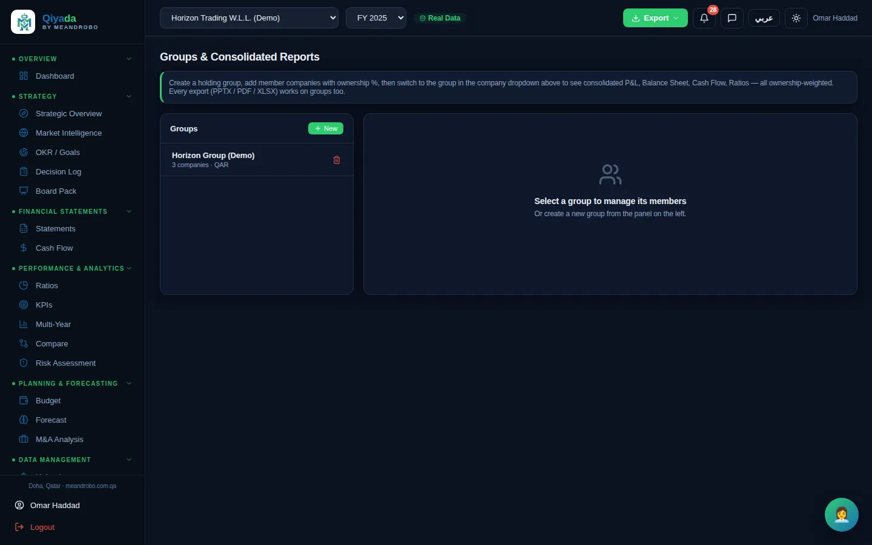Open the assistant avatar chat bubble

click(x=842, y=515)
